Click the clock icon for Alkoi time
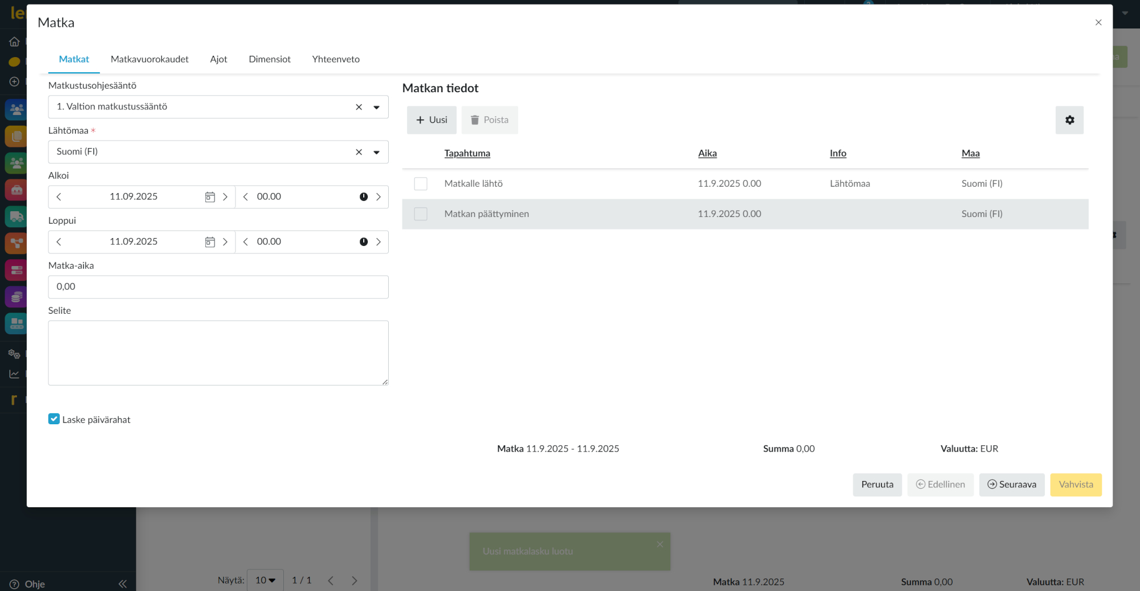The width and height of the screenshot is (1140, 591). [364, 197]
